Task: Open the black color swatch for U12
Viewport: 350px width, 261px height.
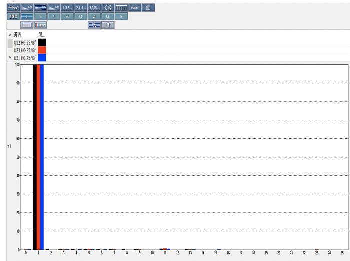Action: [42, 42]
